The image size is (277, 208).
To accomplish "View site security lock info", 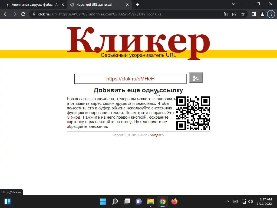I will (34, 14).
